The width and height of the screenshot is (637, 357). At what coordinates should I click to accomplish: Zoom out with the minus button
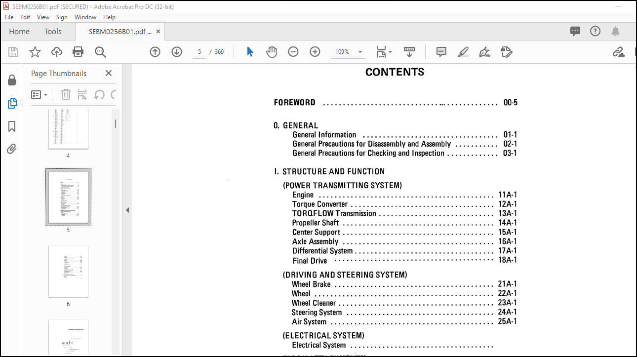293,52
